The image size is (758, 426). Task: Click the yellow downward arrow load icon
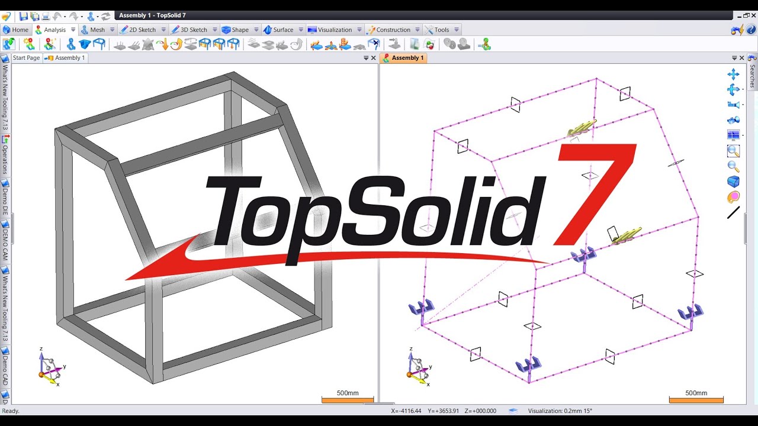[162, 44]
